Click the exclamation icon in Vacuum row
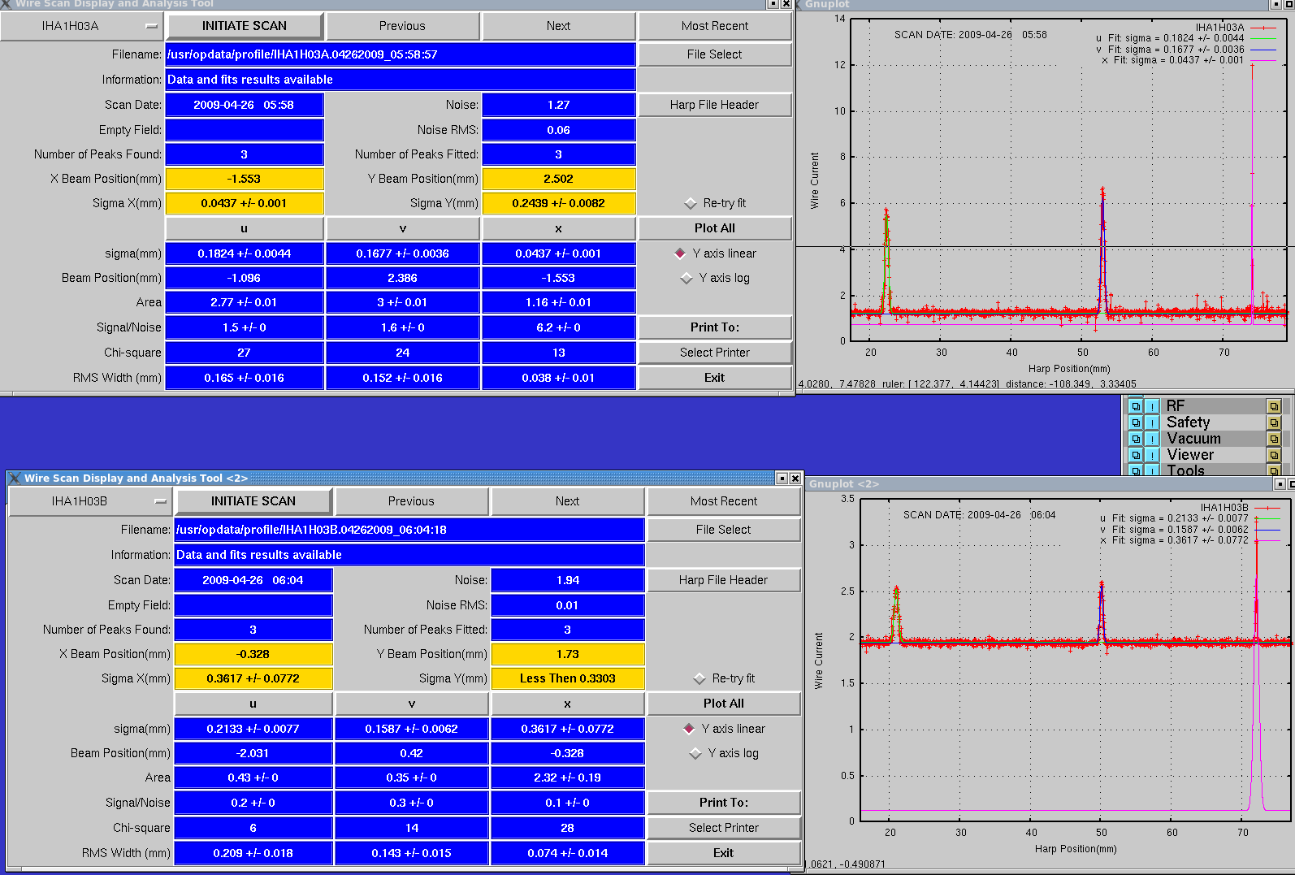The width and height of the screenshot is (1295, 875). [x=1152, y=439]
